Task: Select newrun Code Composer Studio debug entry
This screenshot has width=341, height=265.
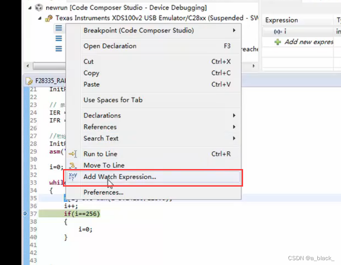Action: pyautogui.click(x=126, y=7)
